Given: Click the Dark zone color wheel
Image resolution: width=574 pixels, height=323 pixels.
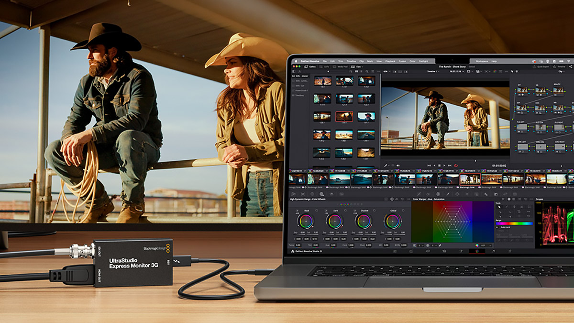Looking at the screenshot, I should click(335, 221).
